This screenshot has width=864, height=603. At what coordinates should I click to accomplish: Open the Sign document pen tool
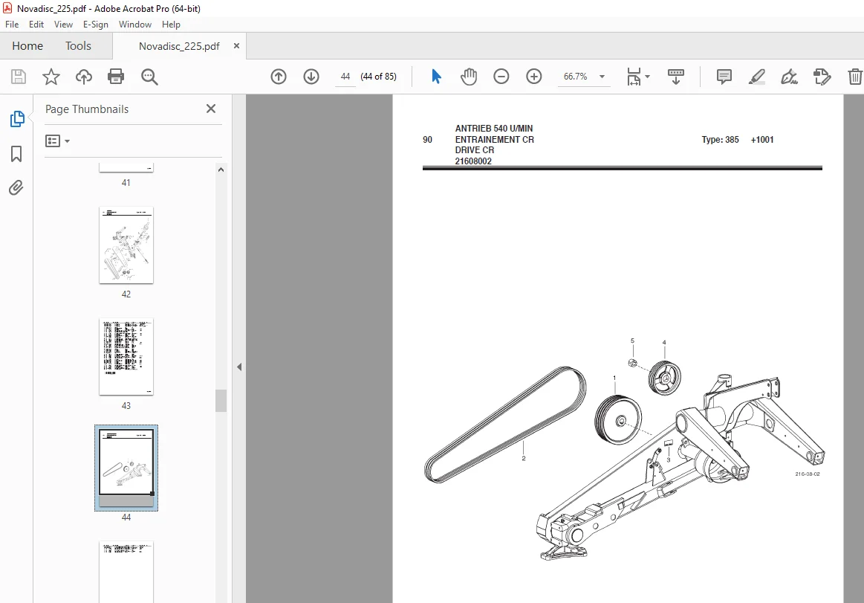(789, 77)
